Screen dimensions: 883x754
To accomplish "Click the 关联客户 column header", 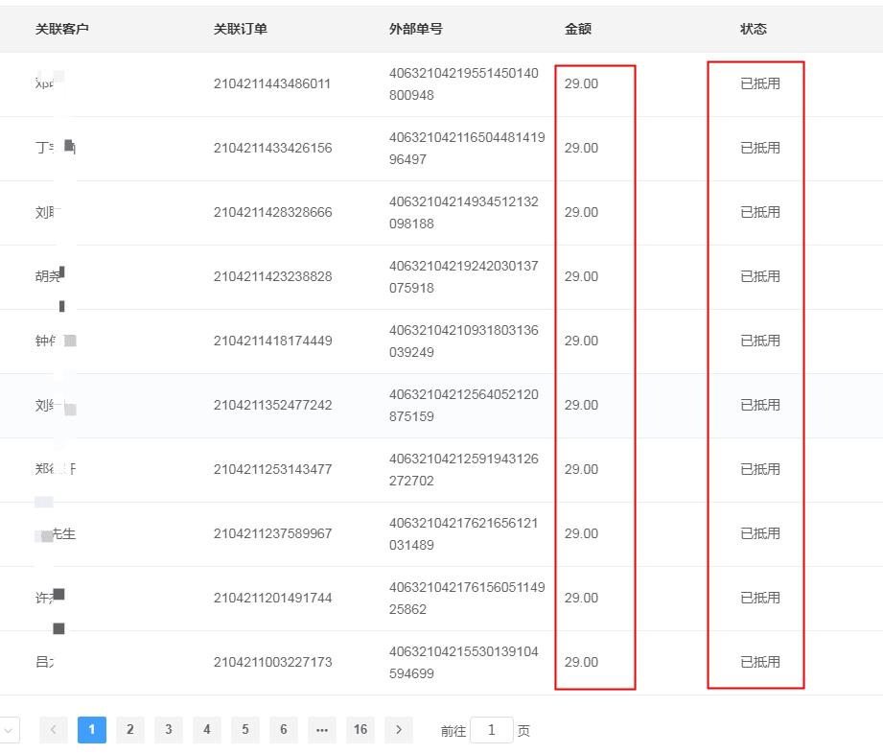I will pos(61,29).
